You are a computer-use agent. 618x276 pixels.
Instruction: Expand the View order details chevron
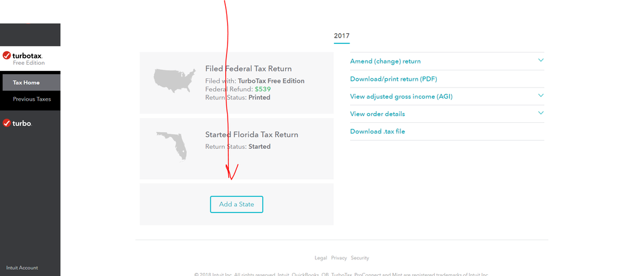tap(541, 113)
